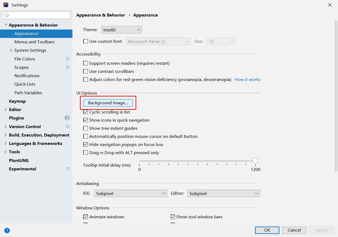Disable Cyclic scrolling in list
Screen dimensions: 338x237
pos(86,112)
